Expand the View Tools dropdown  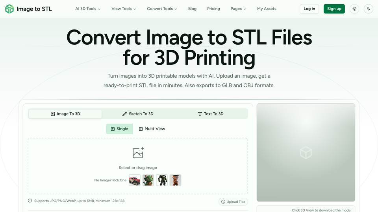[x=124, y=9]
